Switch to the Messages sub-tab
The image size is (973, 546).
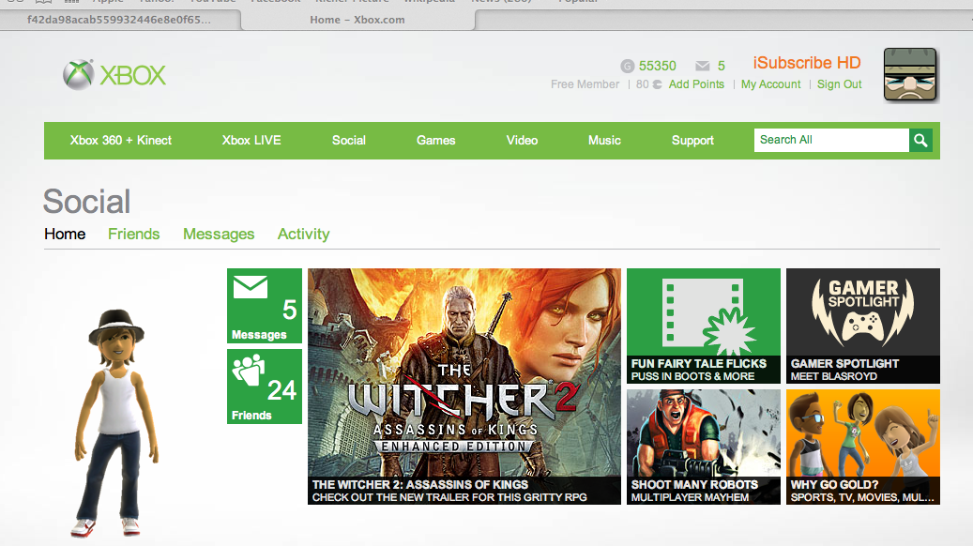(219, 234)
